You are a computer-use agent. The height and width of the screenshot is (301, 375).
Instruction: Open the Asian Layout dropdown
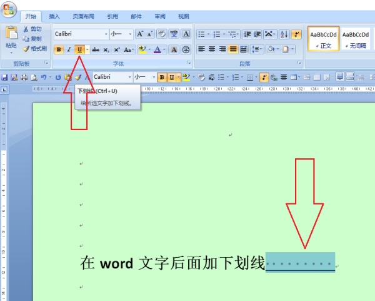[x=271, y=34]
